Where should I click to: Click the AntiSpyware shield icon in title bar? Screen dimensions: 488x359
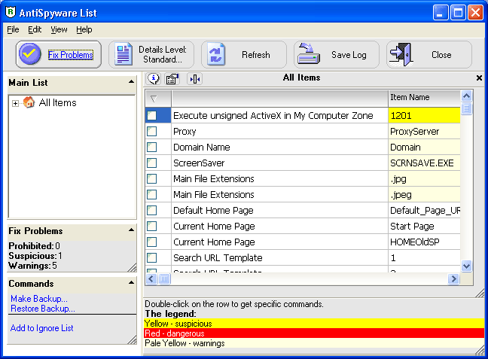click(x=11, y=12)
